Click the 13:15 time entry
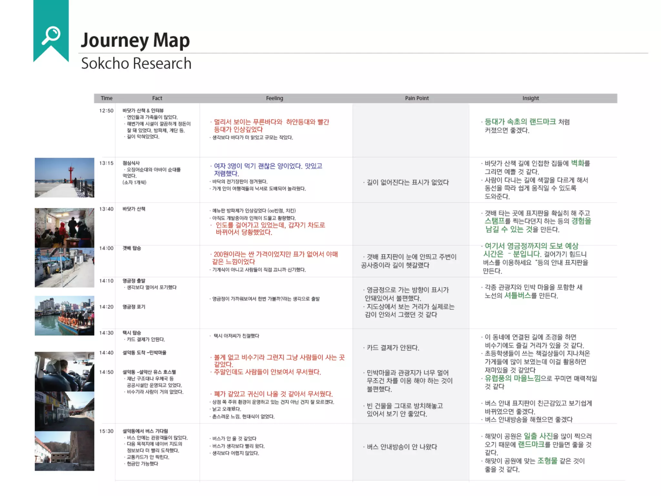This screenshot has width=661, height=496. 106,163
